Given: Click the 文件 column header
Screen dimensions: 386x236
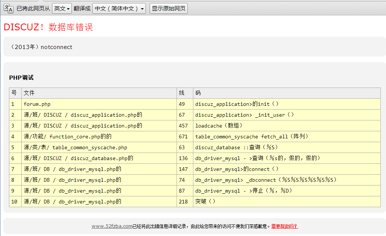Looking at the screenshot, I should click(99, 93).
